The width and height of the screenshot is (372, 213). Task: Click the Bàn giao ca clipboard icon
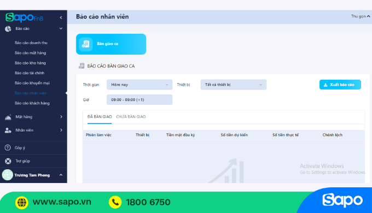[x=86, y=44]
